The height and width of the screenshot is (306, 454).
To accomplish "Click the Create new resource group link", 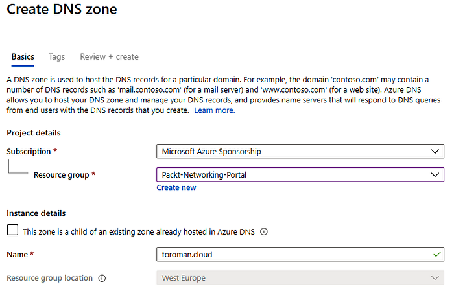I will tap(176, 187).
